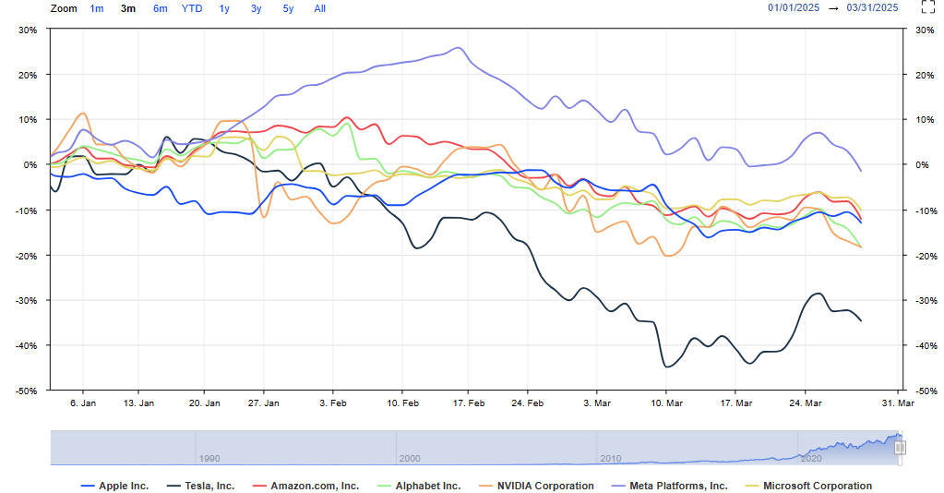Show All available history

pos(319,8)
